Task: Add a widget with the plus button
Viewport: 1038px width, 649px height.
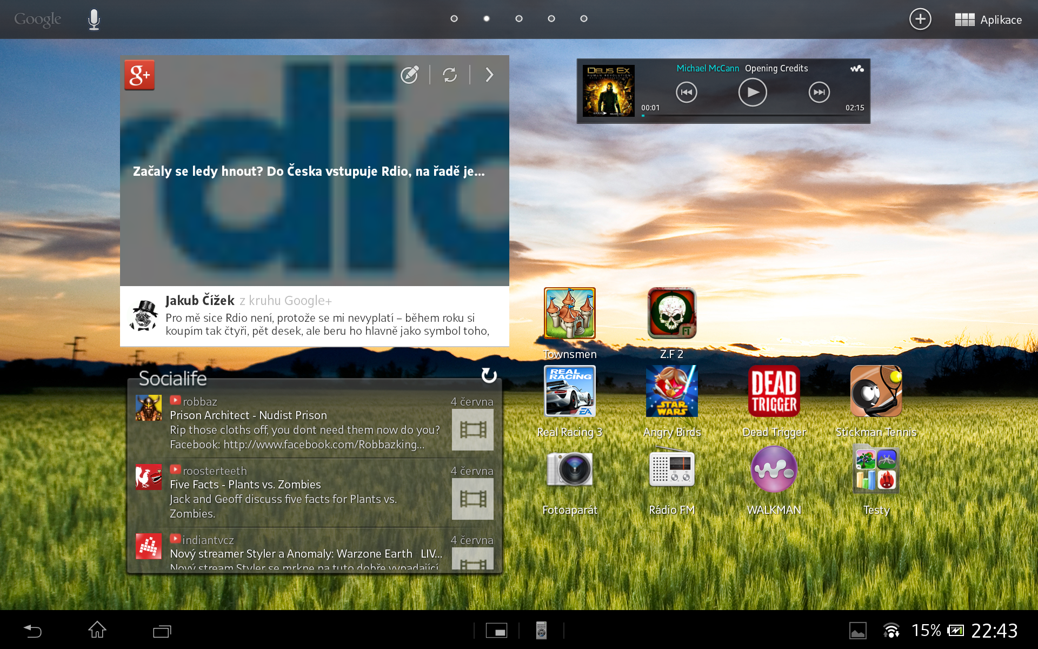Action: click(920, 19)
